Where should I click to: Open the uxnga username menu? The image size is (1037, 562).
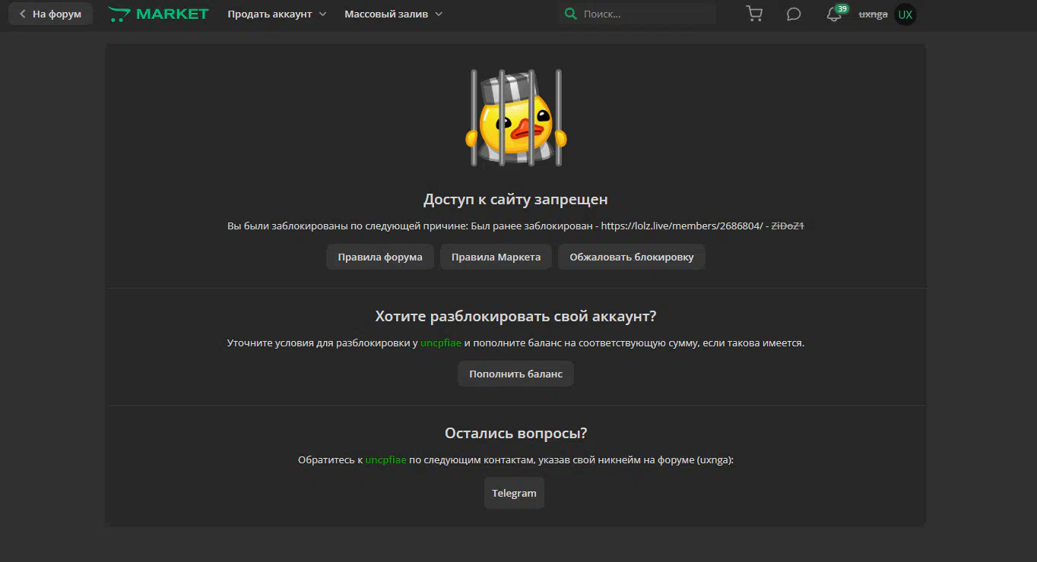tap(873, 14)
